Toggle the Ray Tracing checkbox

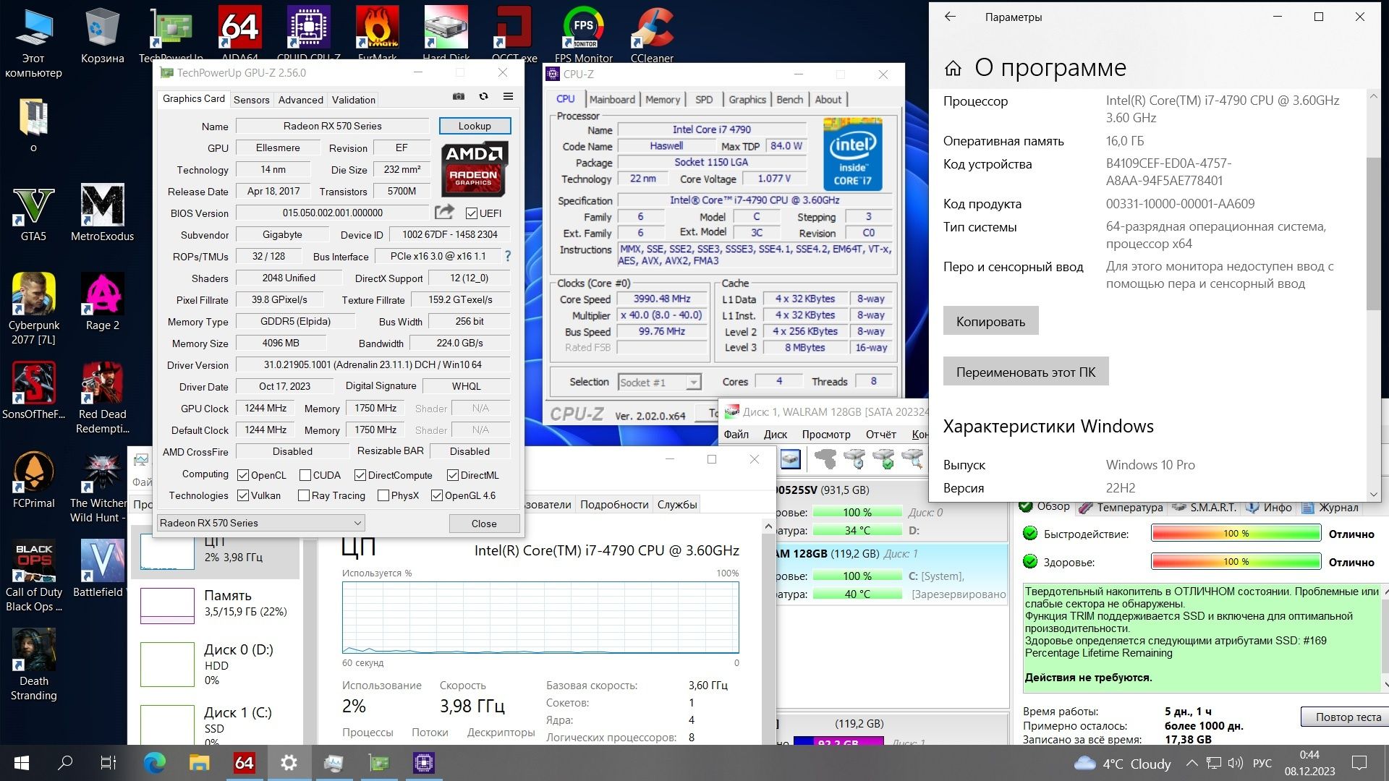[304, 495]
